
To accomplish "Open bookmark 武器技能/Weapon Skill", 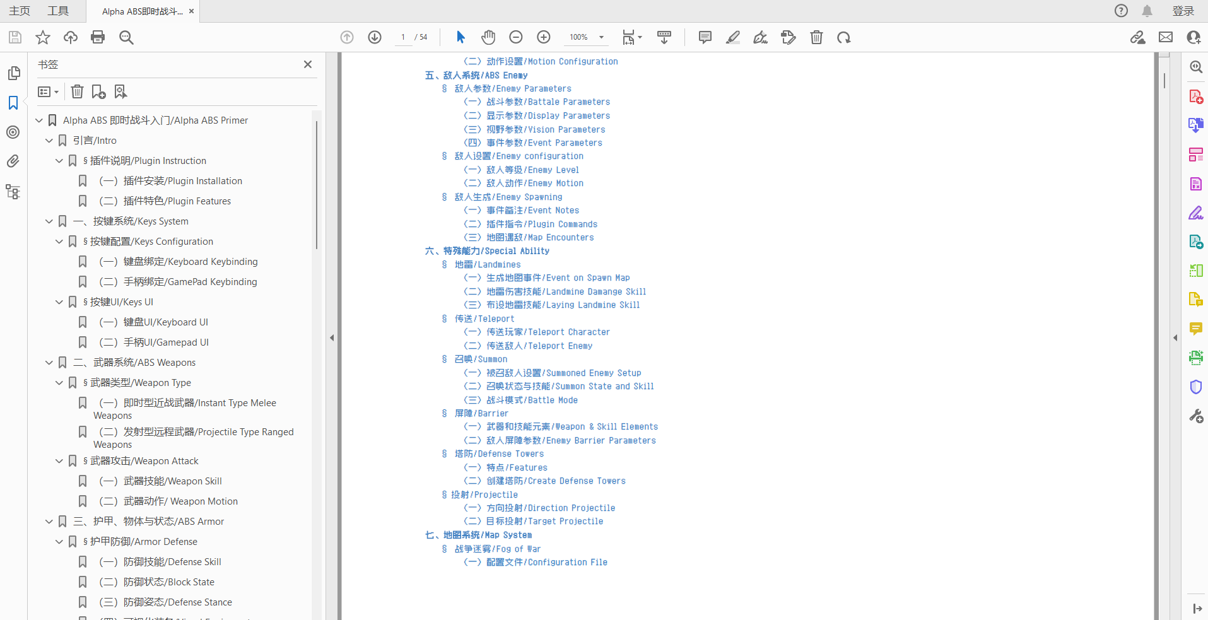I will coord(160,481).
